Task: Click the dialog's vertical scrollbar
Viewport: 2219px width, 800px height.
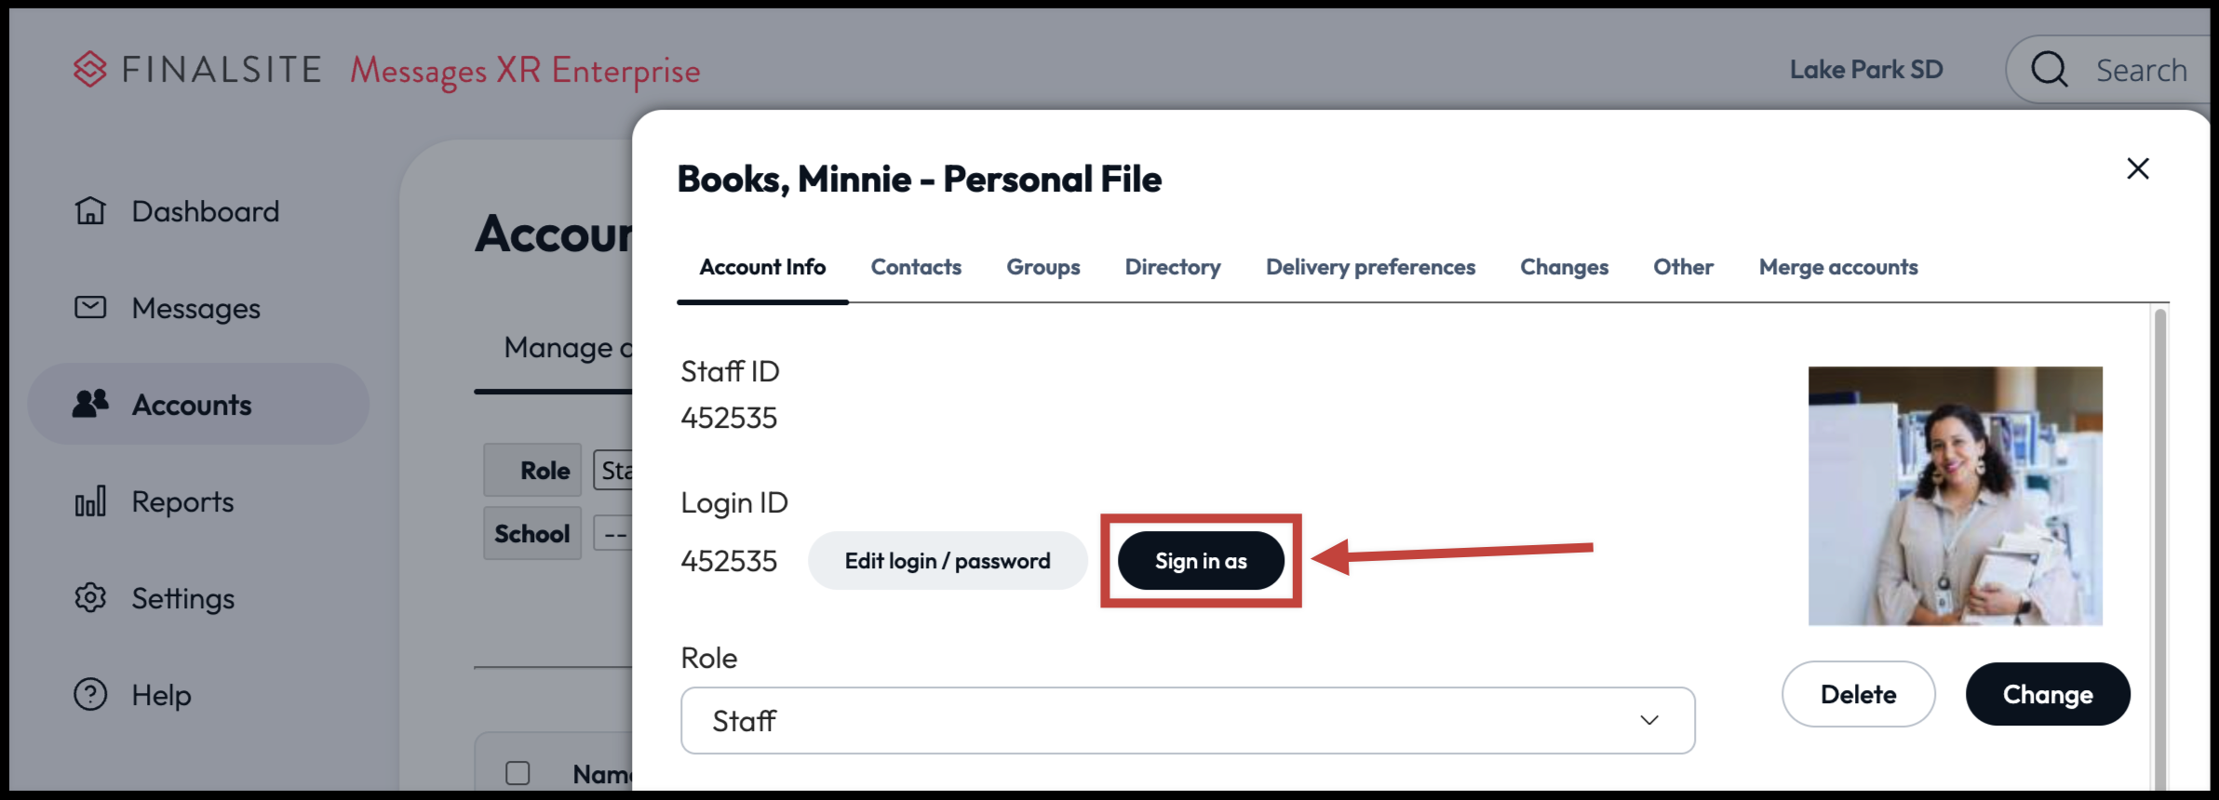Action: (x=2160, y=549)
